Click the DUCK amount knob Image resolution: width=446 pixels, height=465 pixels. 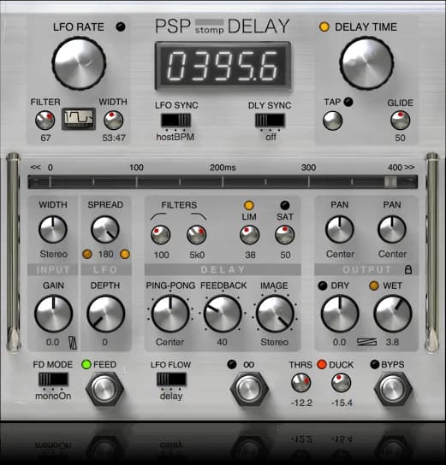point(341,383)
